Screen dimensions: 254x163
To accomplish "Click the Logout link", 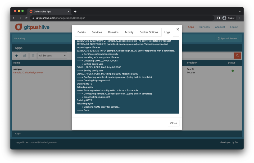I will [234, 27].
